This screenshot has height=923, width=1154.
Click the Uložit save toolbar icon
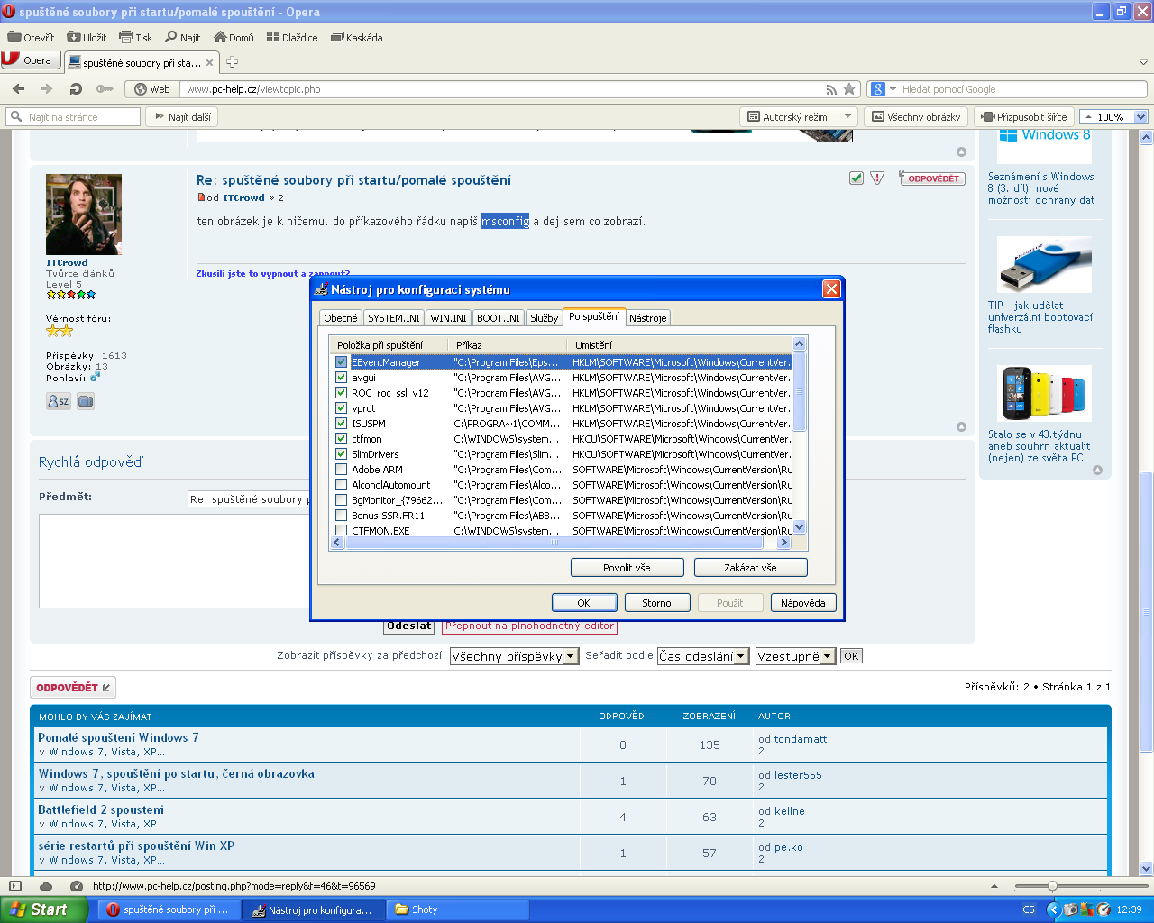(74, 38)
